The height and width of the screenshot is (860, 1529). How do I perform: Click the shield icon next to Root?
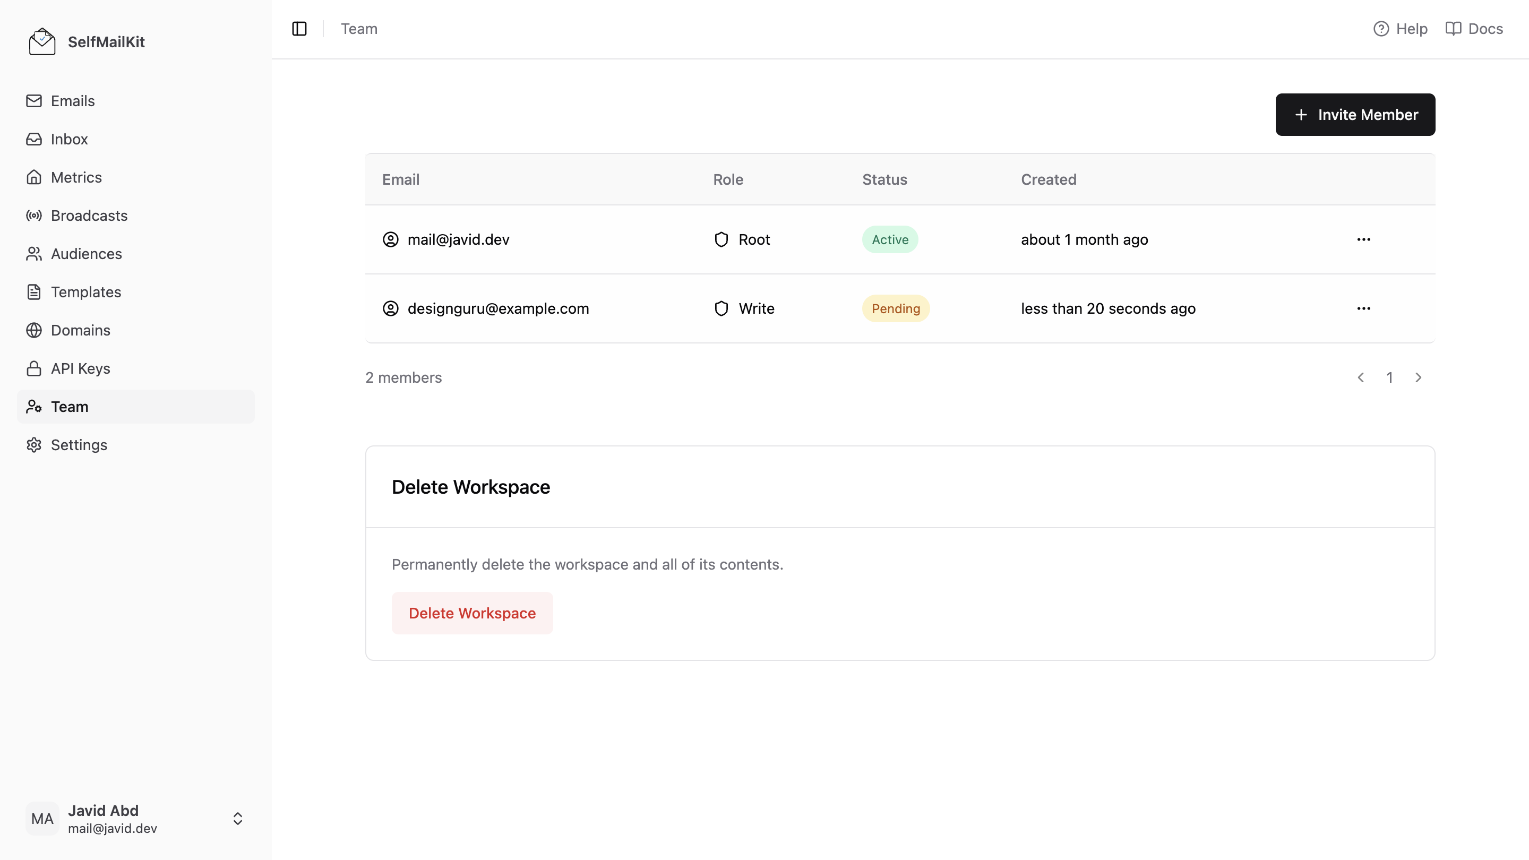tap(721, 239)
